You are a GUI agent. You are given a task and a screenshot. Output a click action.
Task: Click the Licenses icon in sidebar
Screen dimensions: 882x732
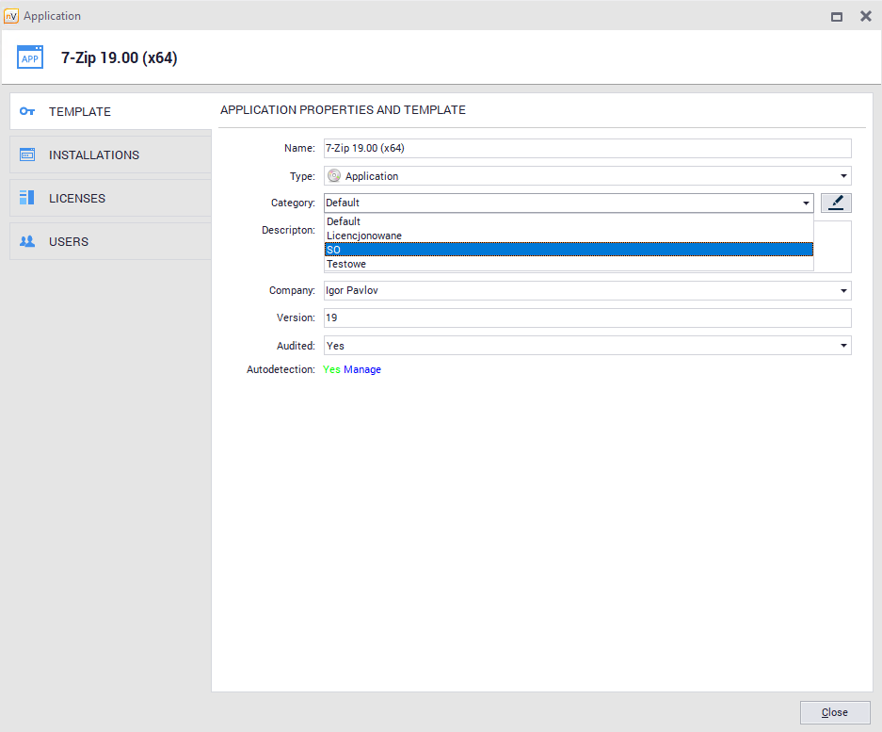coord(27,198)
